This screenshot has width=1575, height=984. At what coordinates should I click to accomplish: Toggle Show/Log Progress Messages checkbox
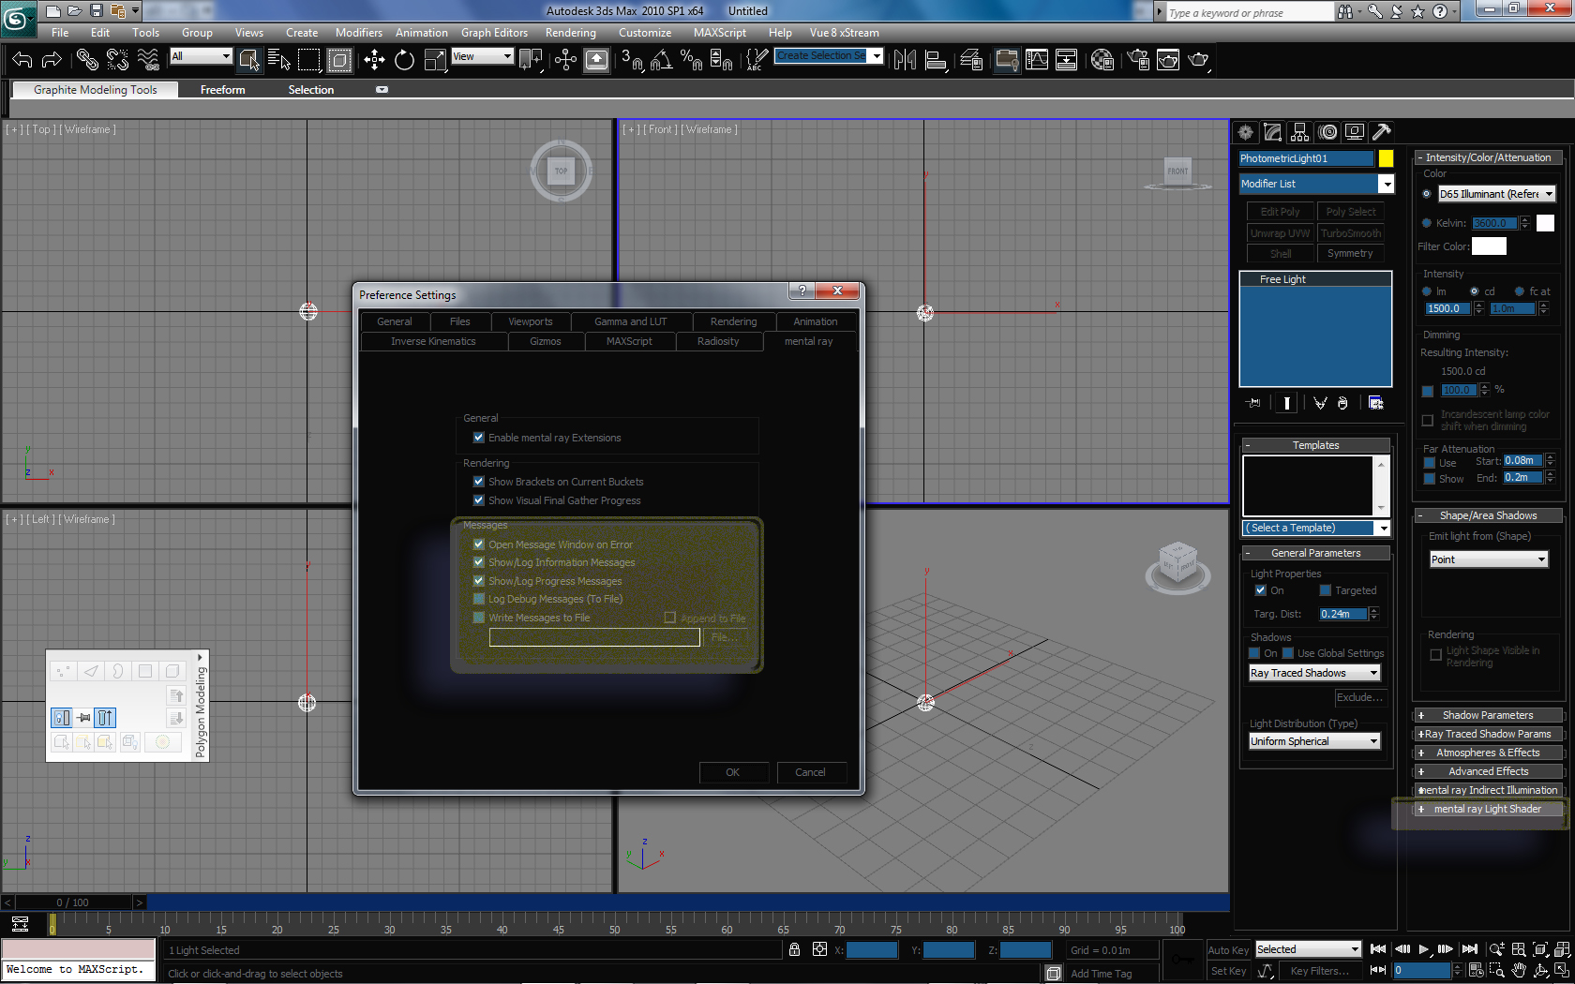click(479, 581)
